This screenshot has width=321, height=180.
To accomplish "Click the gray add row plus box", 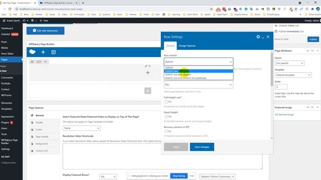I will (147, 90).
